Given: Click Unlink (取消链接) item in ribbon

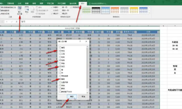Looking at the screenshot, I should [x=40, y=14].
